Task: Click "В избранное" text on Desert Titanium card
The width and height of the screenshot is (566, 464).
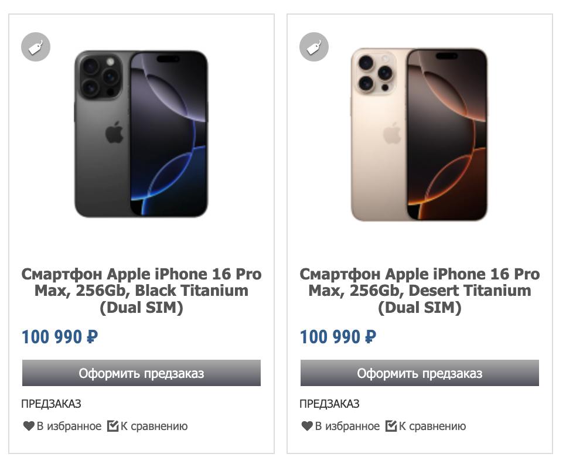Action: [x=347, y=427]
